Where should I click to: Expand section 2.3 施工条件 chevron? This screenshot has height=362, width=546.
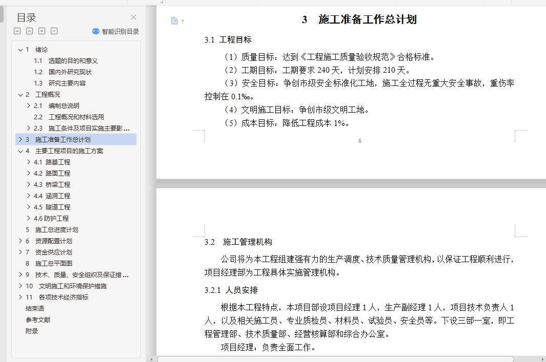(x=29, y=128)
